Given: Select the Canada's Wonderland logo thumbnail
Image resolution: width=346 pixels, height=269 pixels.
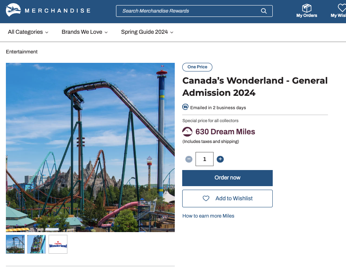Looking at the screenshot, I should coord(58,244).
